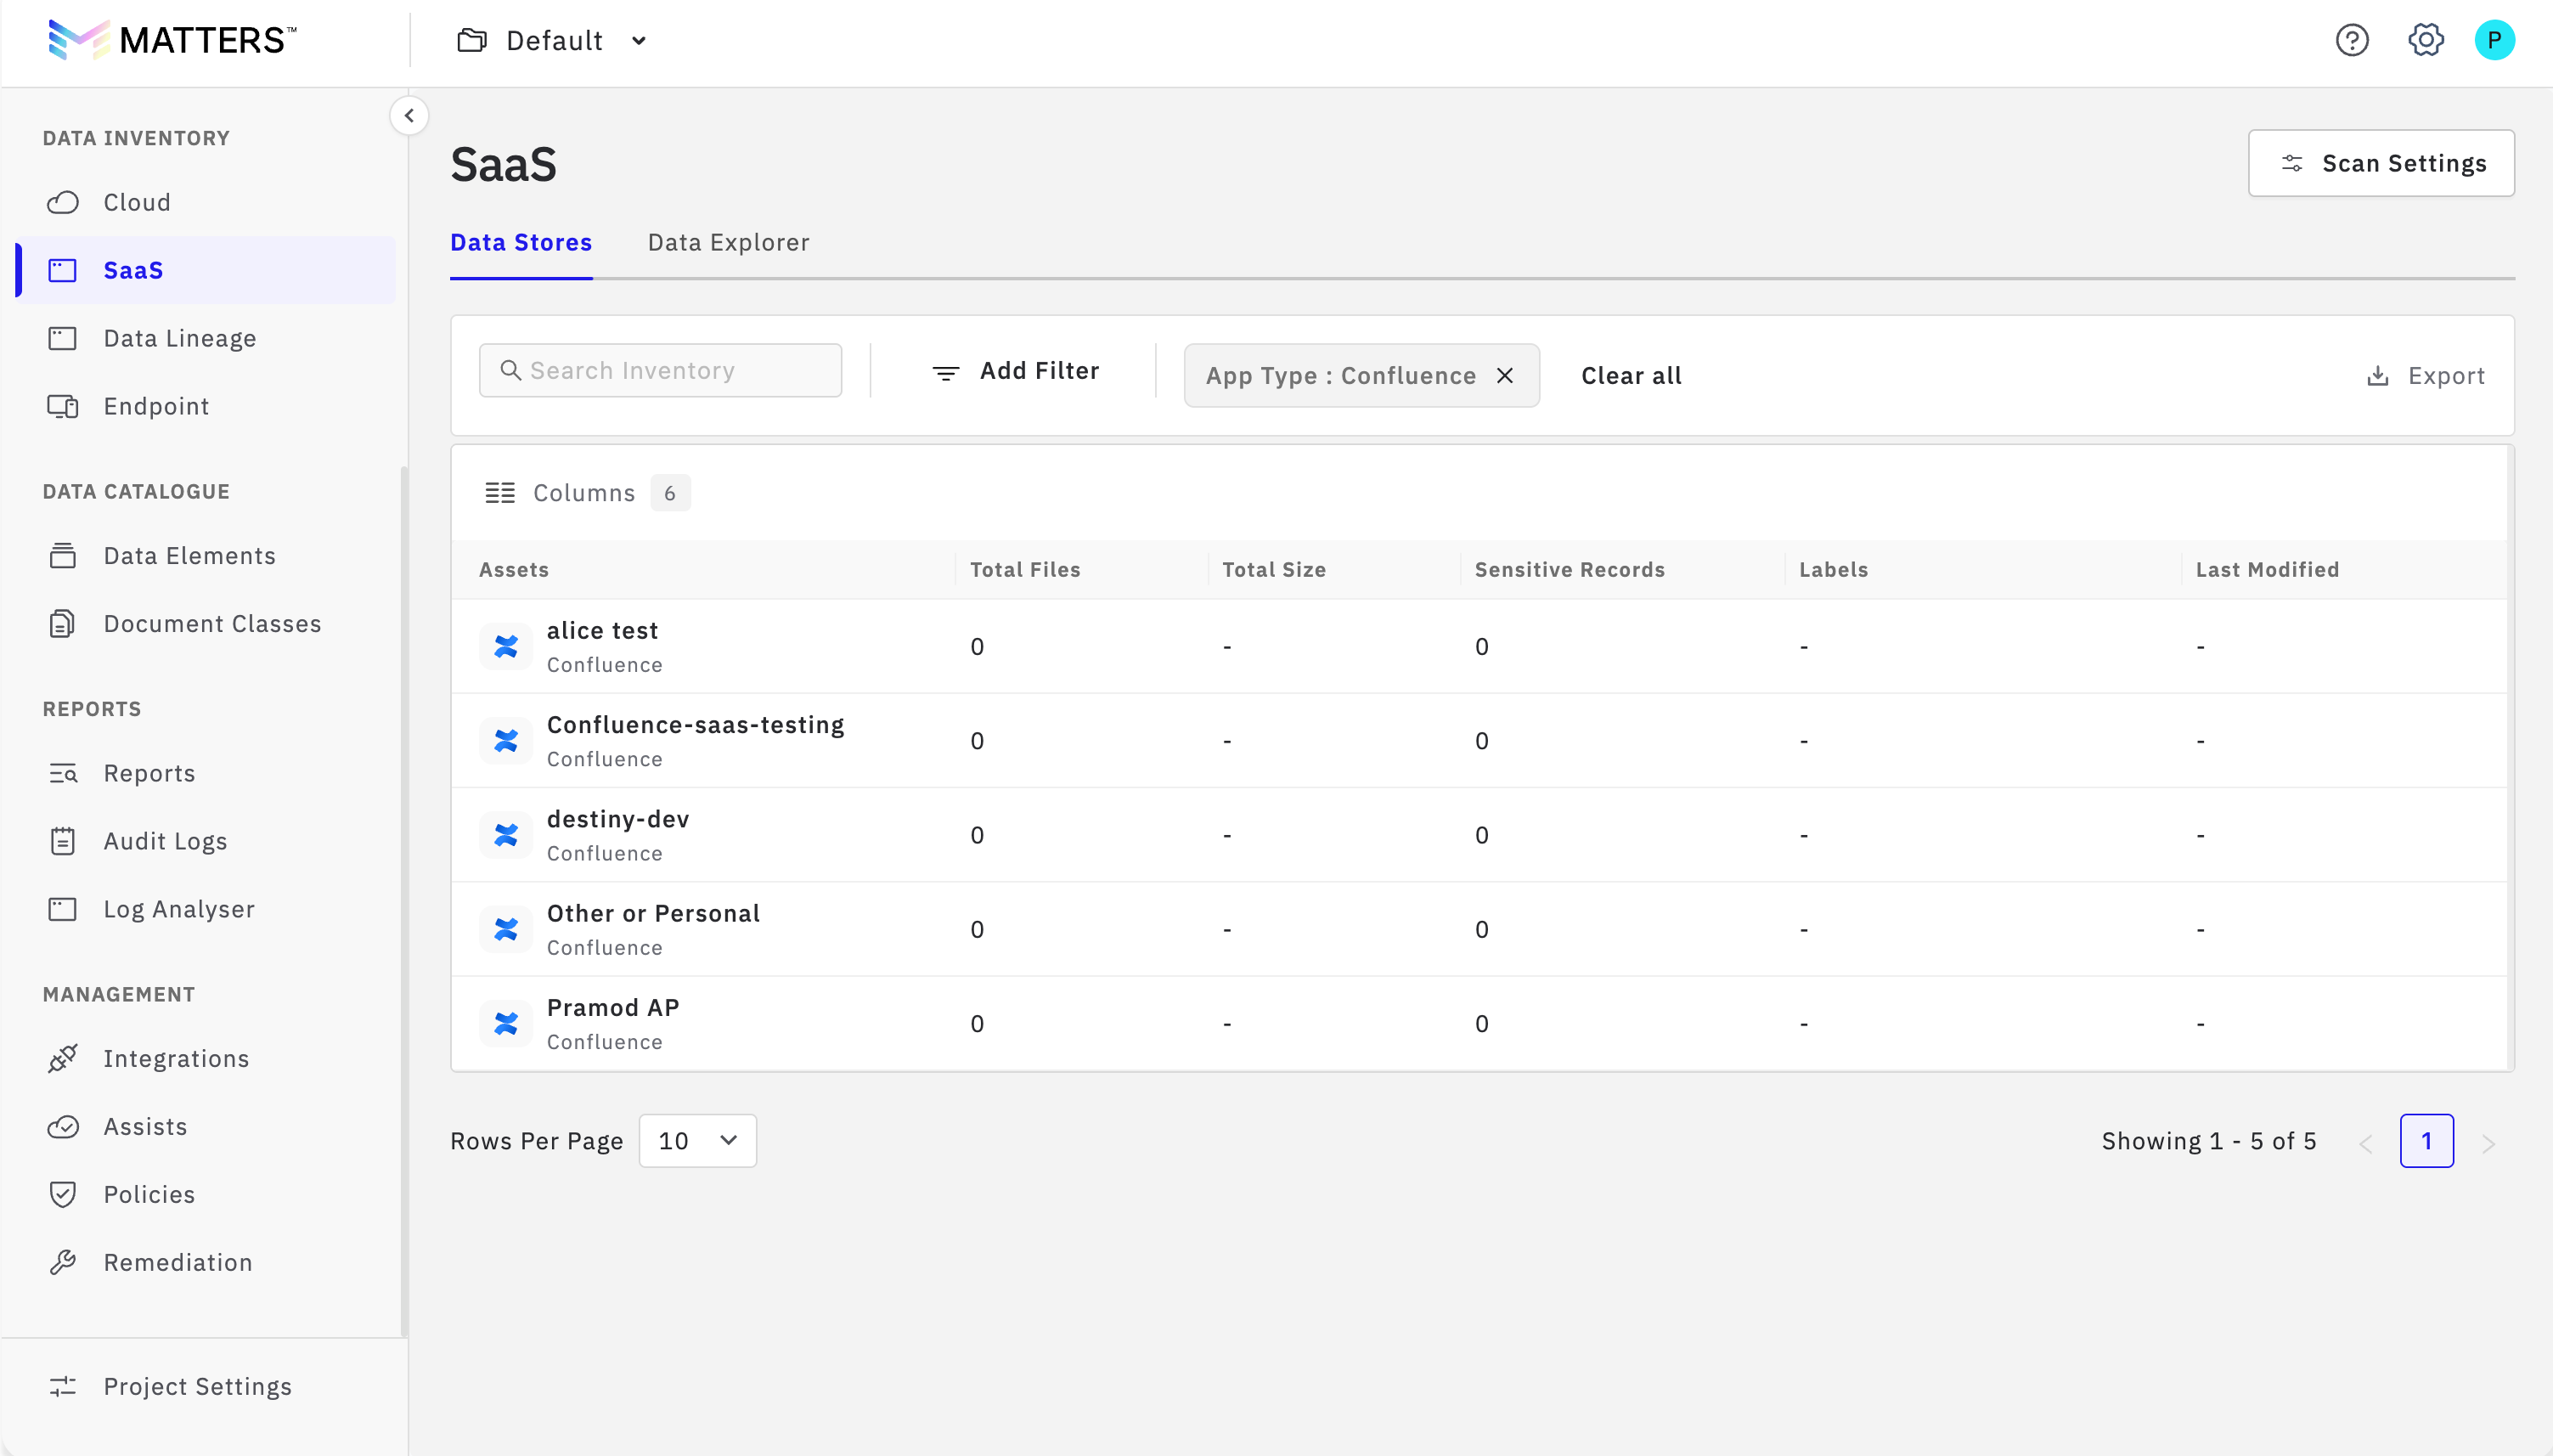Select the Data Stores tab
The height and width of the screenshot is (1456, 2553).
[x=521, y=242]
